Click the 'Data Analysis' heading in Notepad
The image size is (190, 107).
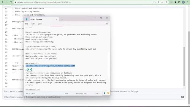coord(32,63)
